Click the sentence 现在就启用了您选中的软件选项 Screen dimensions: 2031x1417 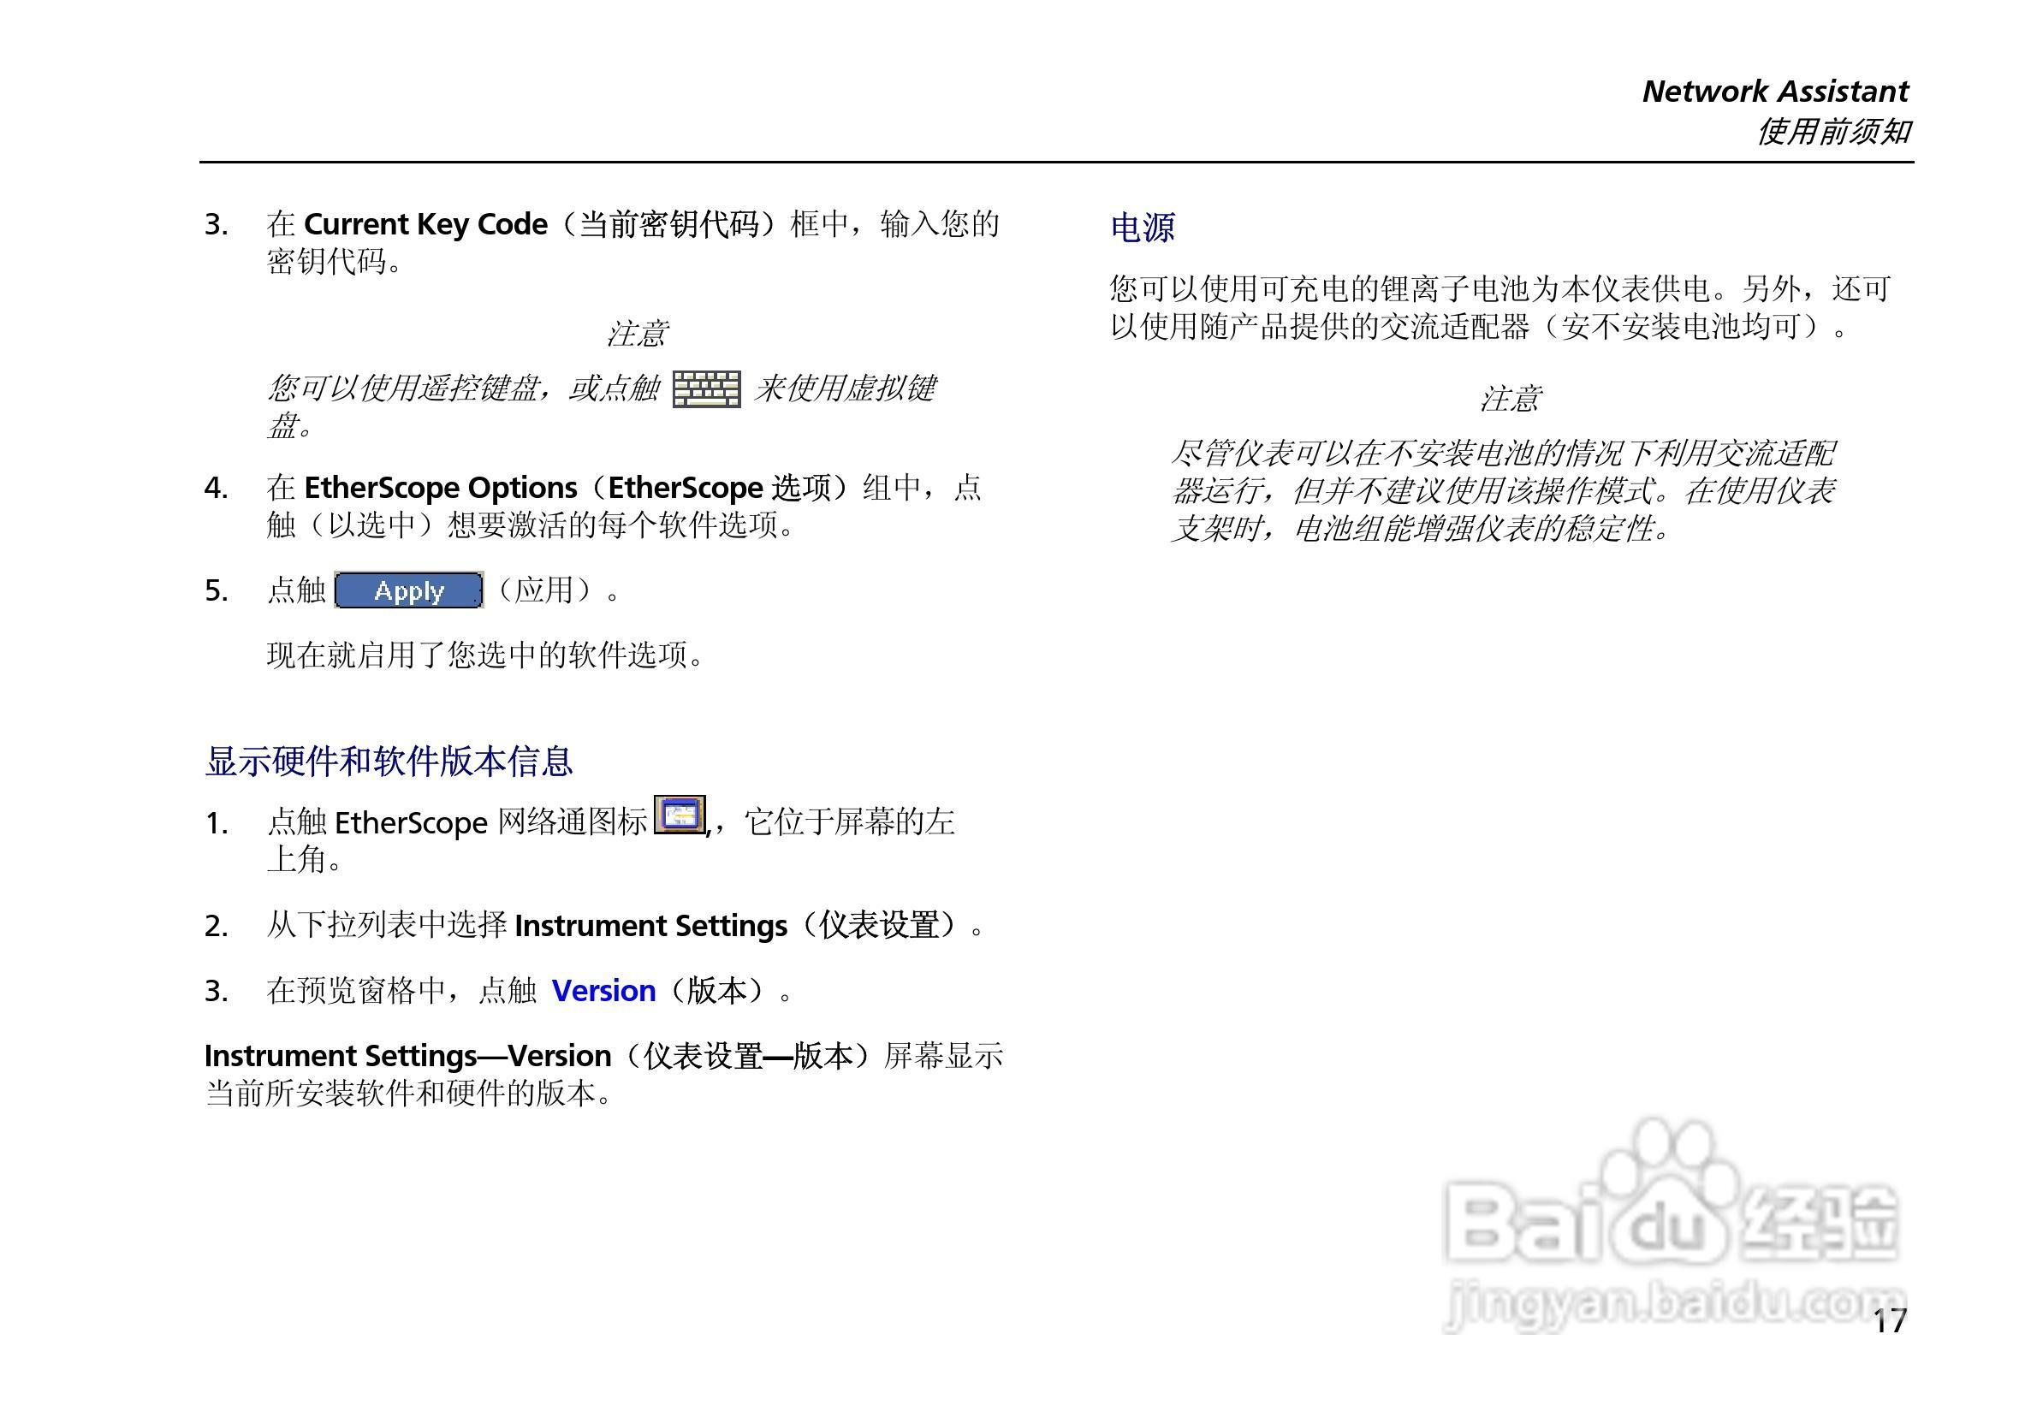[x=484, y=655]
